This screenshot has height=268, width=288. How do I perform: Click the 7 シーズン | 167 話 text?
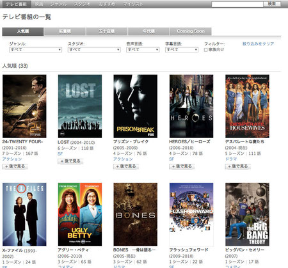coord(20,154)
